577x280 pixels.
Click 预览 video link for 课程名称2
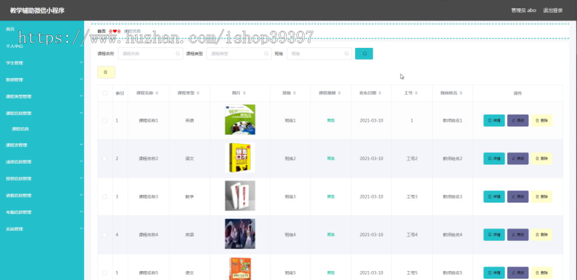331,159
